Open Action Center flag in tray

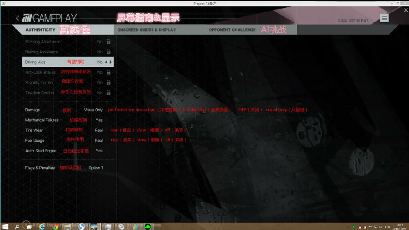coord(370,227)
